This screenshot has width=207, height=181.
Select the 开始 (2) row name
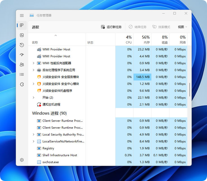pyautogui.click(x=48, y=98)
